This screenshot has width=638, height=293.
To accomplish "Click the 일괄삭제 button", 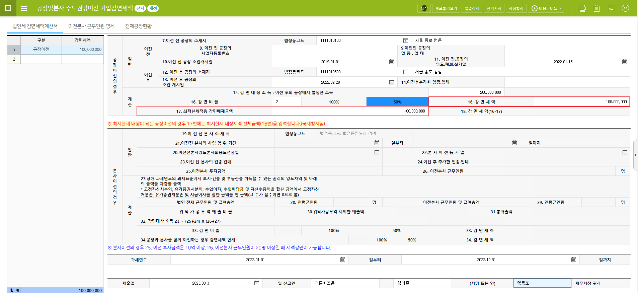I will coord(472,8).
